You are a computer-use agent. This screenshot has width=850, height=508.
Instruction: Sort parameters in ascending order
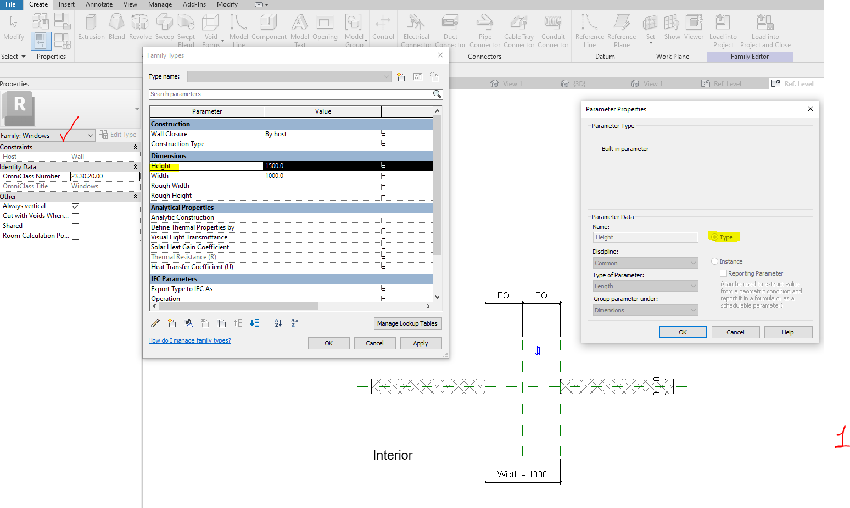tap(278, 323)
